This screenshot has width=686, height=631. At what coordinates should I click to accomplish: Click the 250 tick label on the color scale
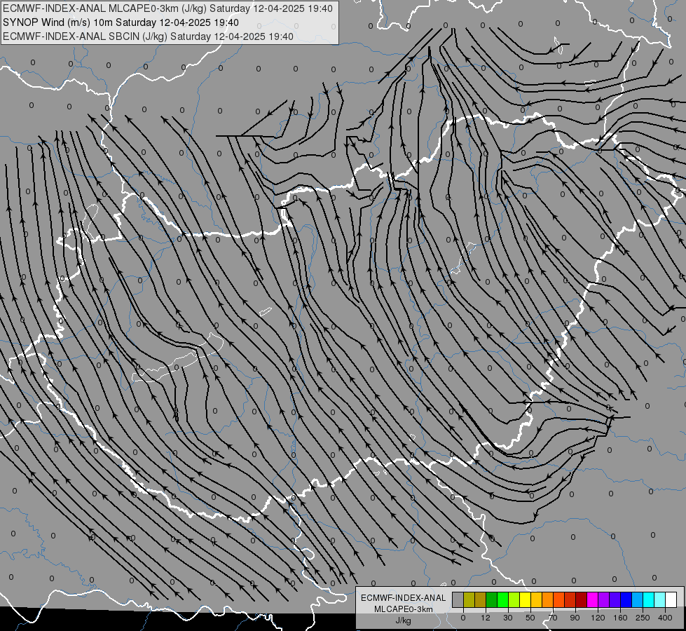point(643,618)
